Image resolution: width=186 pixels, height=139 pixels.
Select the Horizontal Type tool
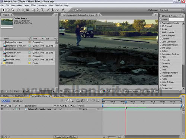pos(42,10)
